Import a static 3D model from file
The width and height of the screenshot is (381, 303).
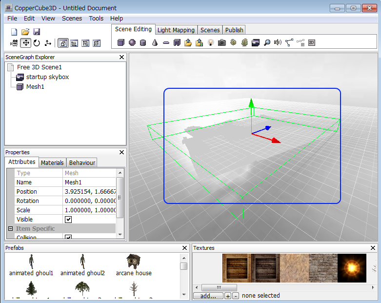188,43
